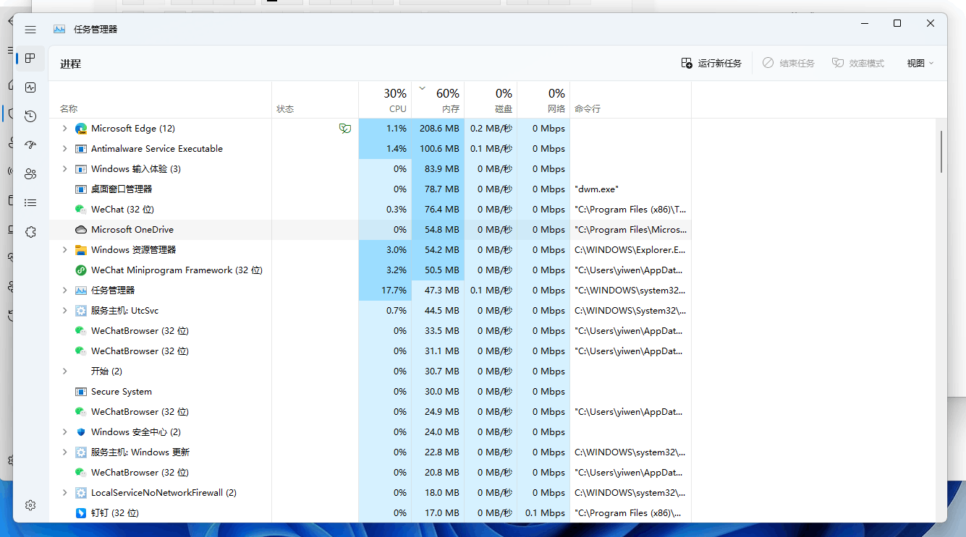
Task: Sort by the 命令行 column header
Action: (630, 100)
